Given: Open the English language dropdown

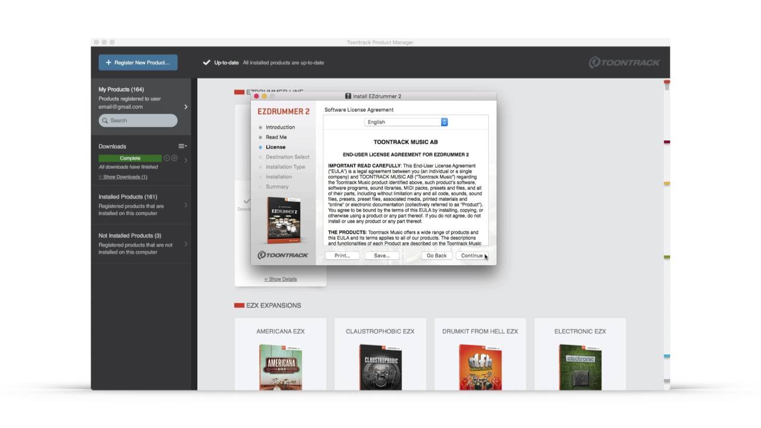Looking at the screenshot, I should point(406,122).
